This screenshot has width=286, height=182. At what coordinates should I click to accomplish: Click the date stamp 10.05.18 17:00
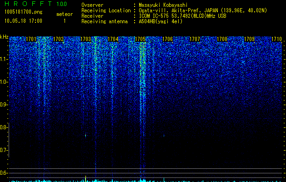(x=23, y=21)
